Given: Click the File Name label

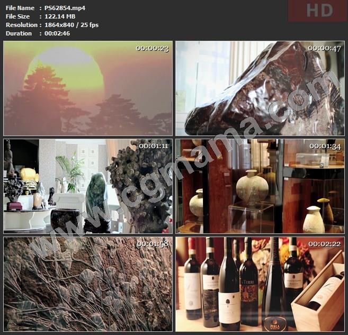Looking at the screenshot, I should click(20, 8).
